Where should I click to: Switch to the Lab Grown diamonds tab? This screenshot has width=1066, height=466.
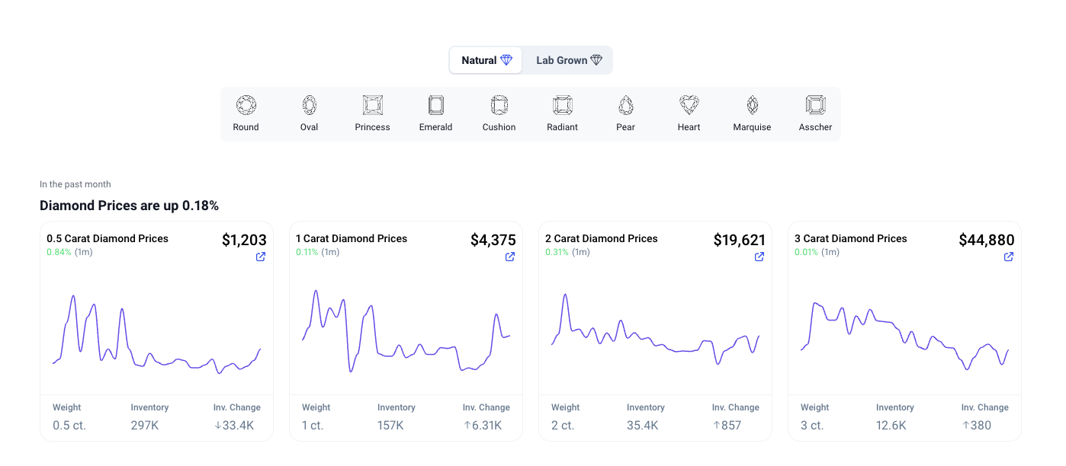coord(569,60)
